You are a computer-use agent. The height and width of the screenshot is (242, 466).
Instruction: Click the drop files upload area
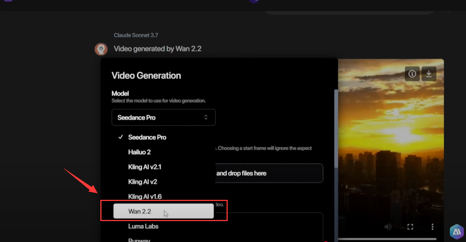pyautogui.click(x=269, y=173)
